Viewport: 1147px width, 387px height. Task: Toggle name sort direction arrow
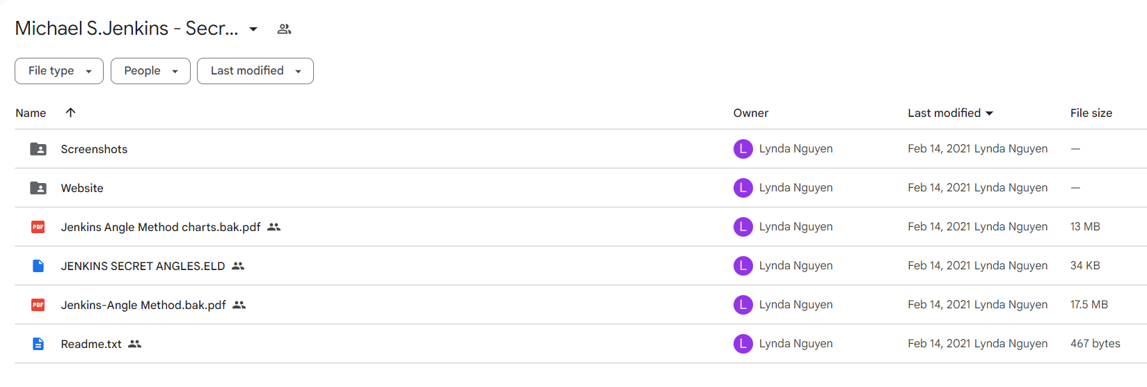pos(70,113)
